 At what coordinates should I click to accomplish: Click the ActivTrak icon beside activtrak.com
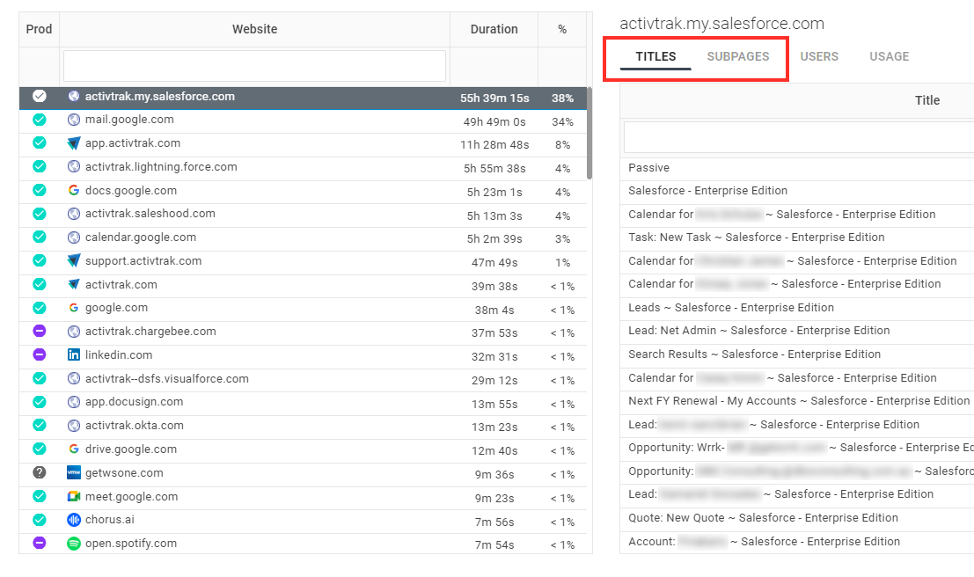pos(74,284)
